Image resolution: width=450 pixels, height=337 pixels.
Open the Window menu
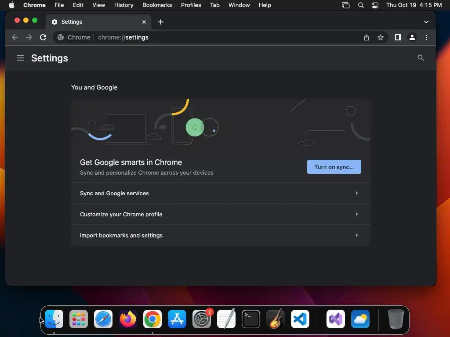click(239, 5)
